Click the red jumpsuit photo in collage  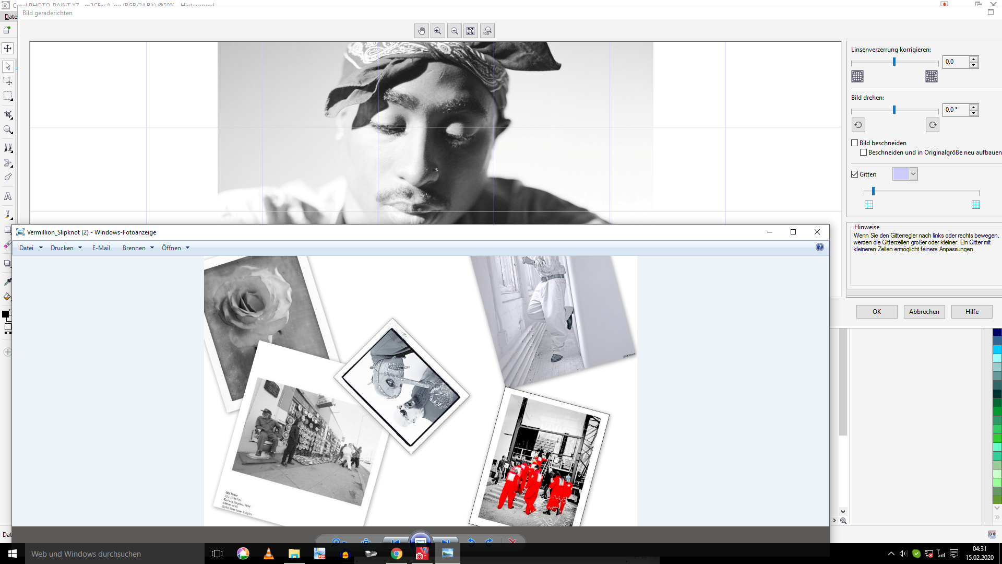540,457
